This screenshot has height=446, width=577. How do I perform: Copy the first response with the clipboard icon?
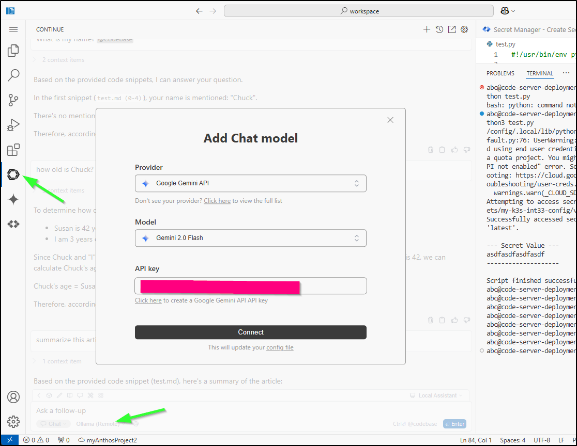click(x=443, y=150)
